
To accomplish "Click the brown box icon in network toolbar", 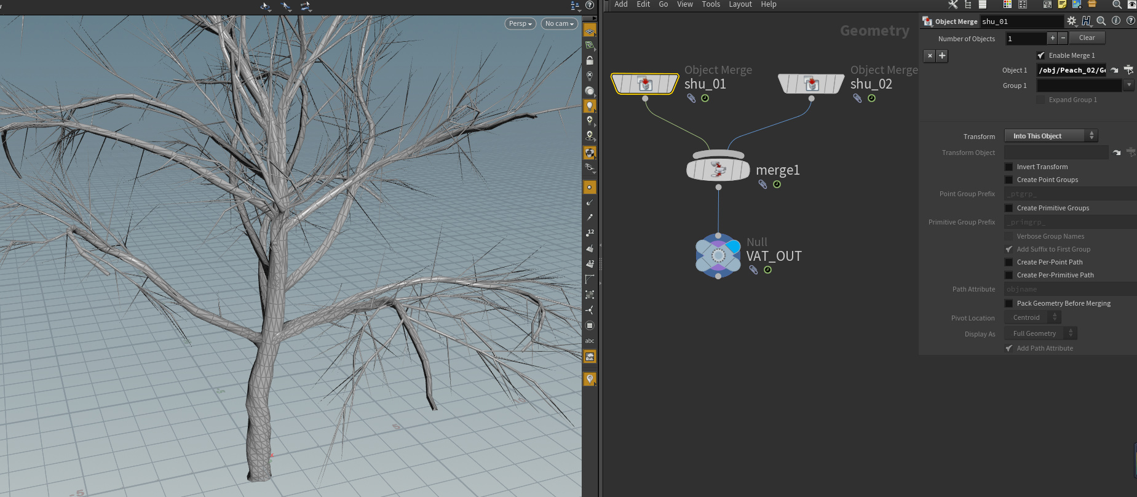I will pyautogui.click(x=1092, y=4).
